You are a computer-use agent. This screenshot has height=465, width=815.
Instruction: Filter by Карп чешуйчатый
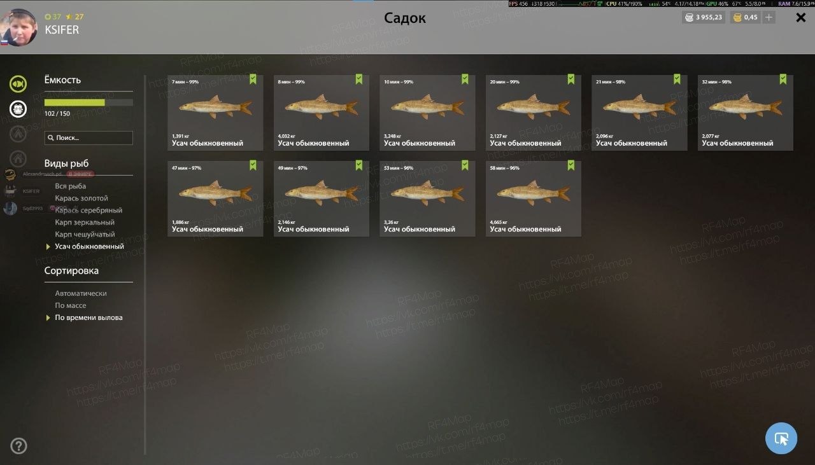pos(85,235)
